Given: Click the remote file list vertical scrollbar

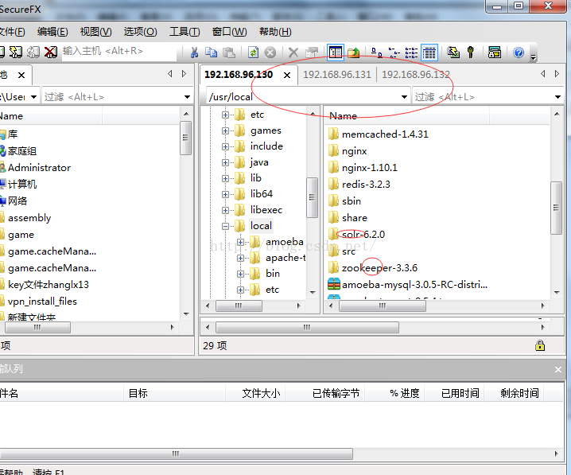Looking at the screenshot, I should click(557, 208).
